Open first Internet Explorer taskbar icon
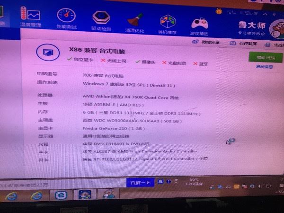284x213 pixels. click(x=11, y=195)
